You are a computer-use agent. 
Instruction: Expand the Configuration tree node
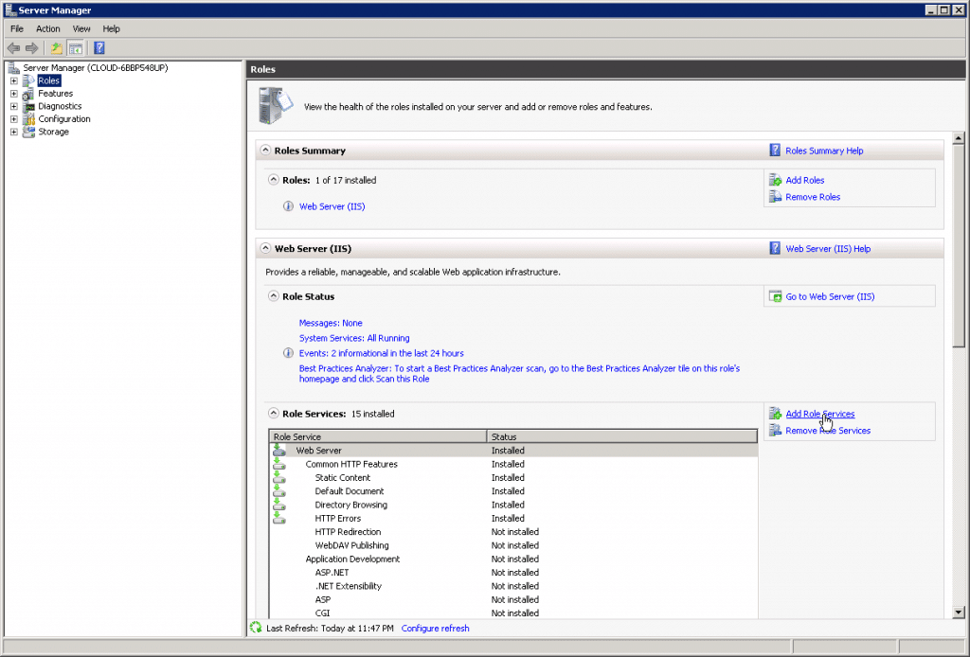click(13, 119)
